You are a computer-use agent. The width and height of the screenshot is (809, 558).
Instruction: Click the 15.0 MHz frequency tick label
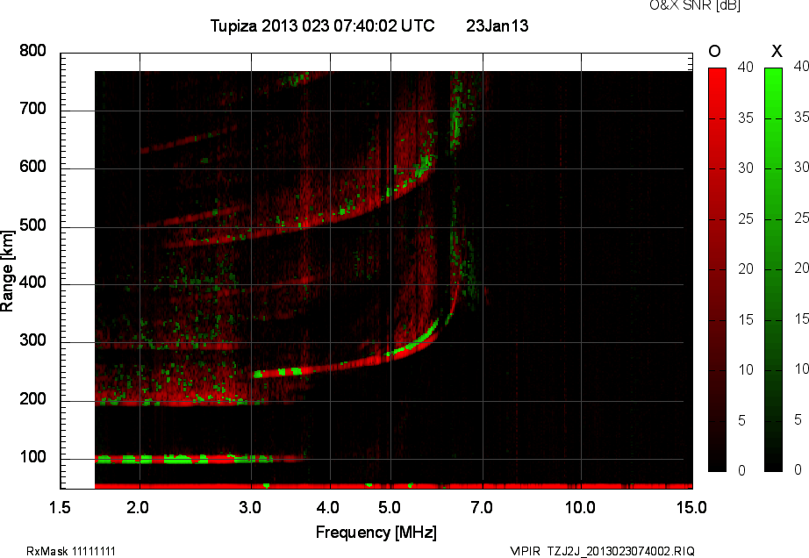[x=691, y=507]
